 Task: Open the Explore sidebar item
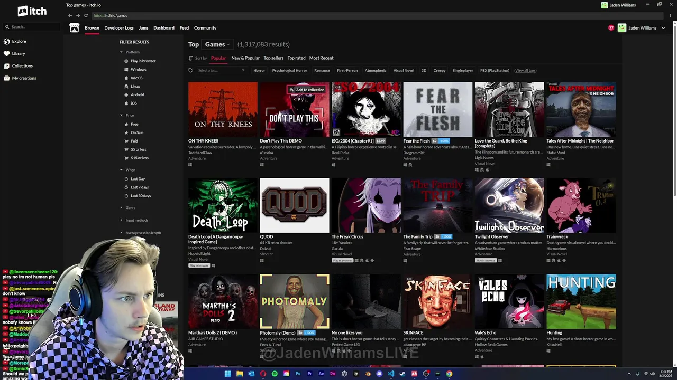point(15,41)
